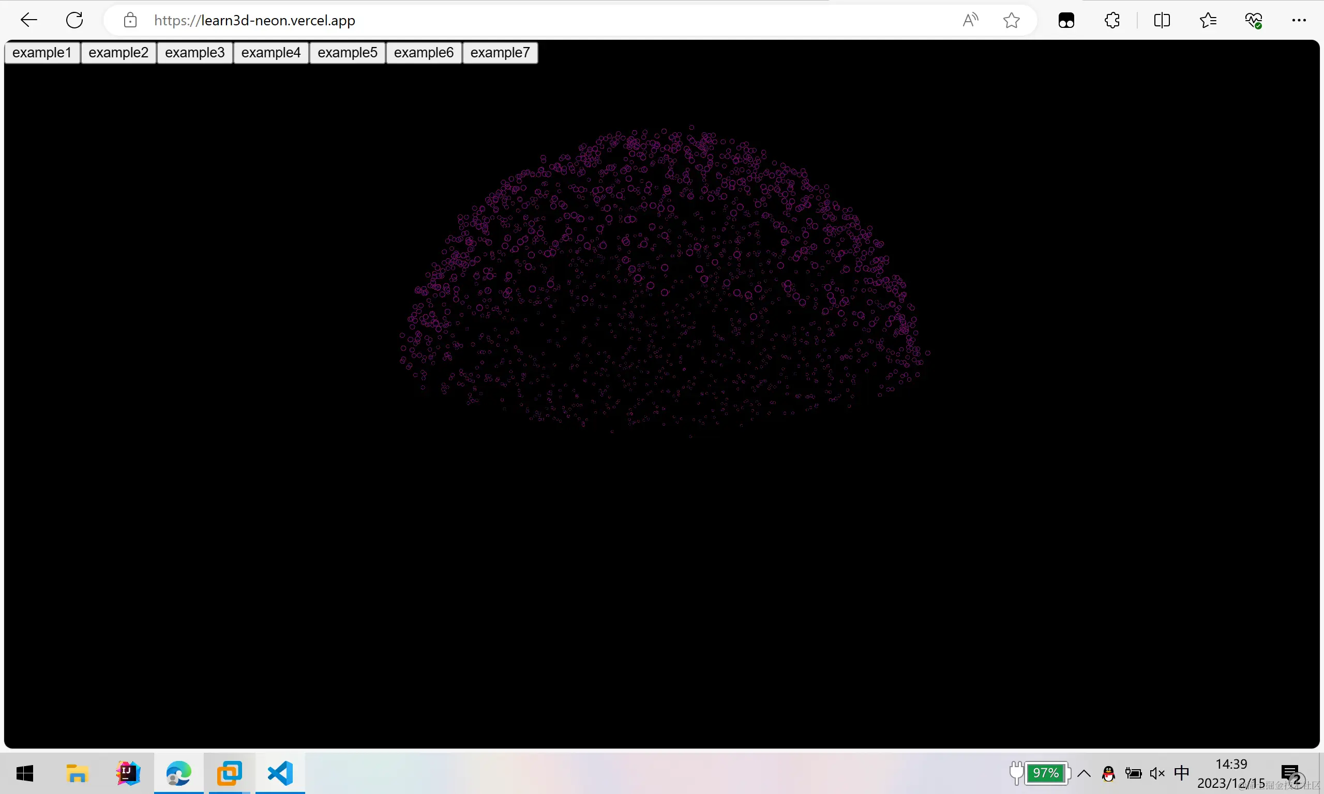Open Read aloud in address bar

coord(970,20)
